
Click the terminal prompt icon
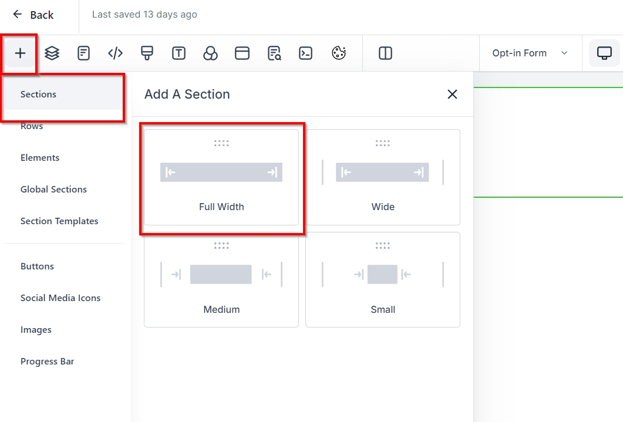[x=305, y=53]
